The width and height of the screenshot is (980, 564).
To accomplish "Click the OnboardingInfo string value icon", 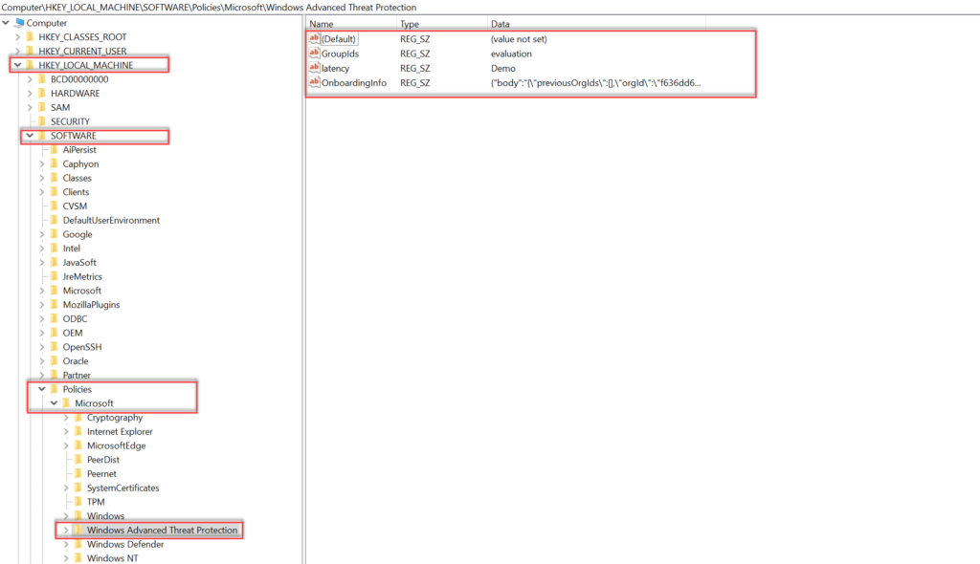I will pyautogui.click(x=314, y=82).
